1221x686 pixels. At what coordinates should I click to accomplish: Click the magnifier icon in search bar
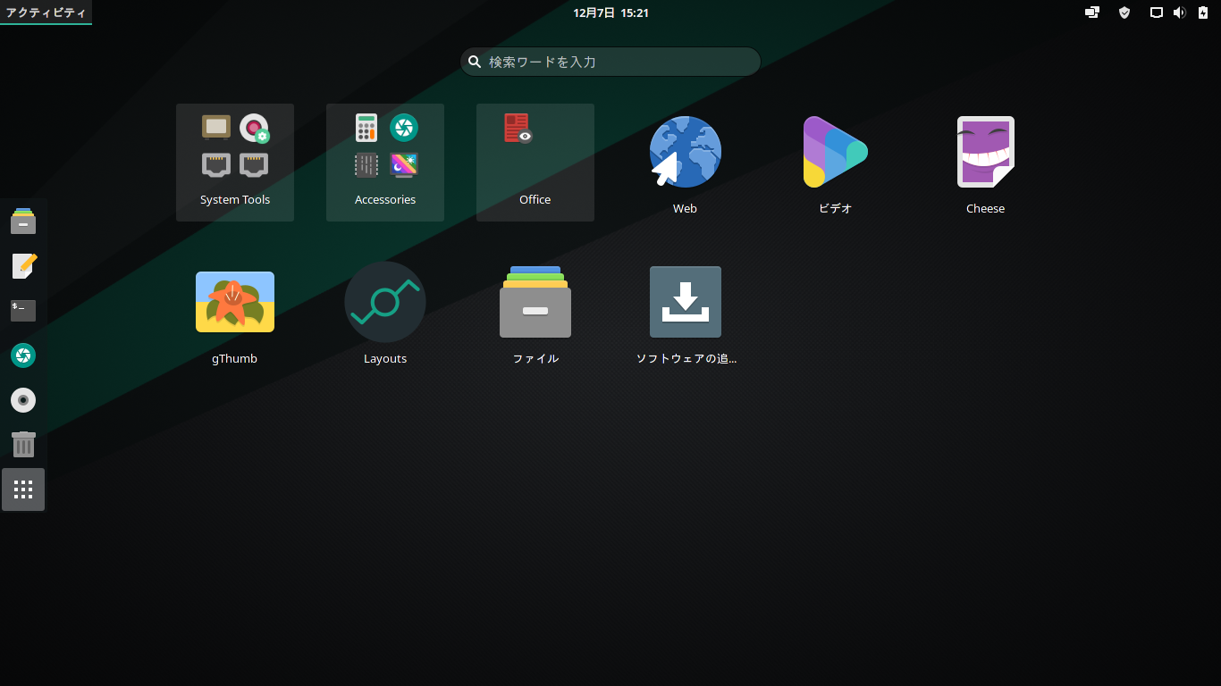point(476,62)
